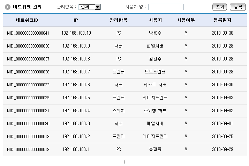This screenshot has height=166, width=249.
Task: Click the 스위칭 허브 entry
Action: point(155,111)
